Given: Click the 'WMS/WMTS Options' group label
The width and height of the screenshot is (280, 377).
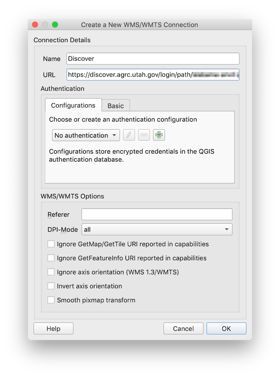Looking at the screenshot, I should click(72, 196).
